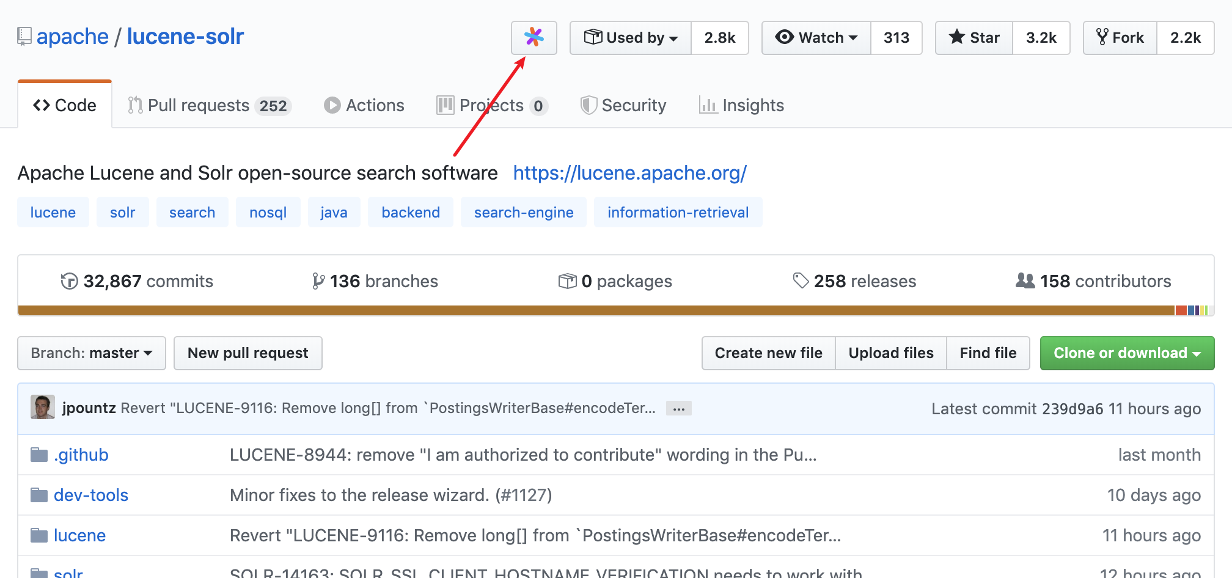Viewport: 1232px width, 578px height.
Task: Open the Branch: master selector
Action: (x=92, y=353)
